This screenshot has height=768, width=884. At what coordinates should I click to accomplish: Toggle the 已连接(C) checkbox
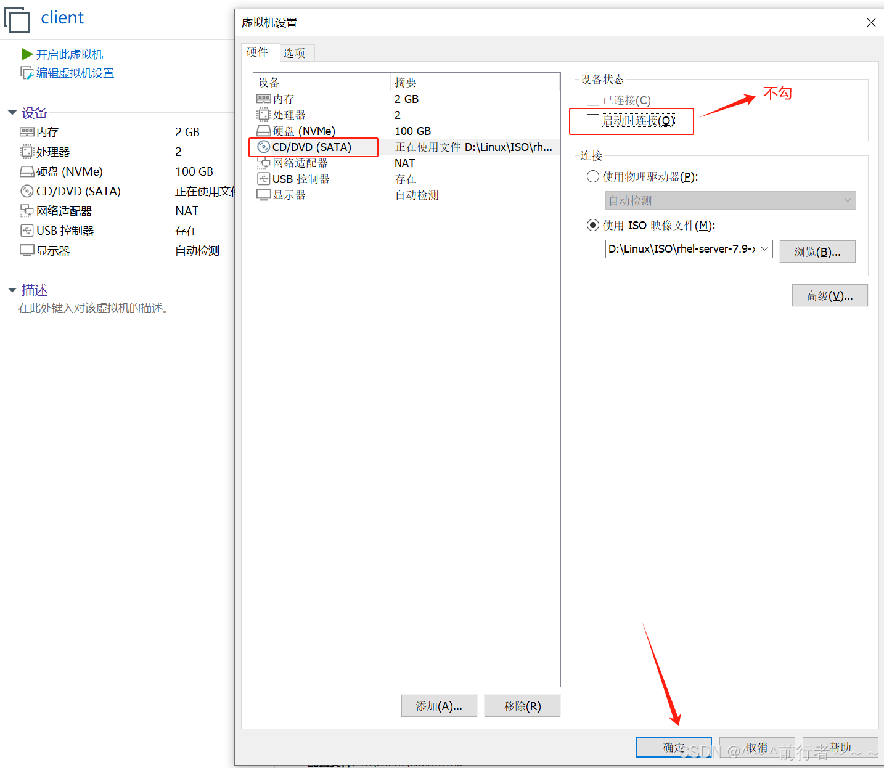(x=593, y=100)
